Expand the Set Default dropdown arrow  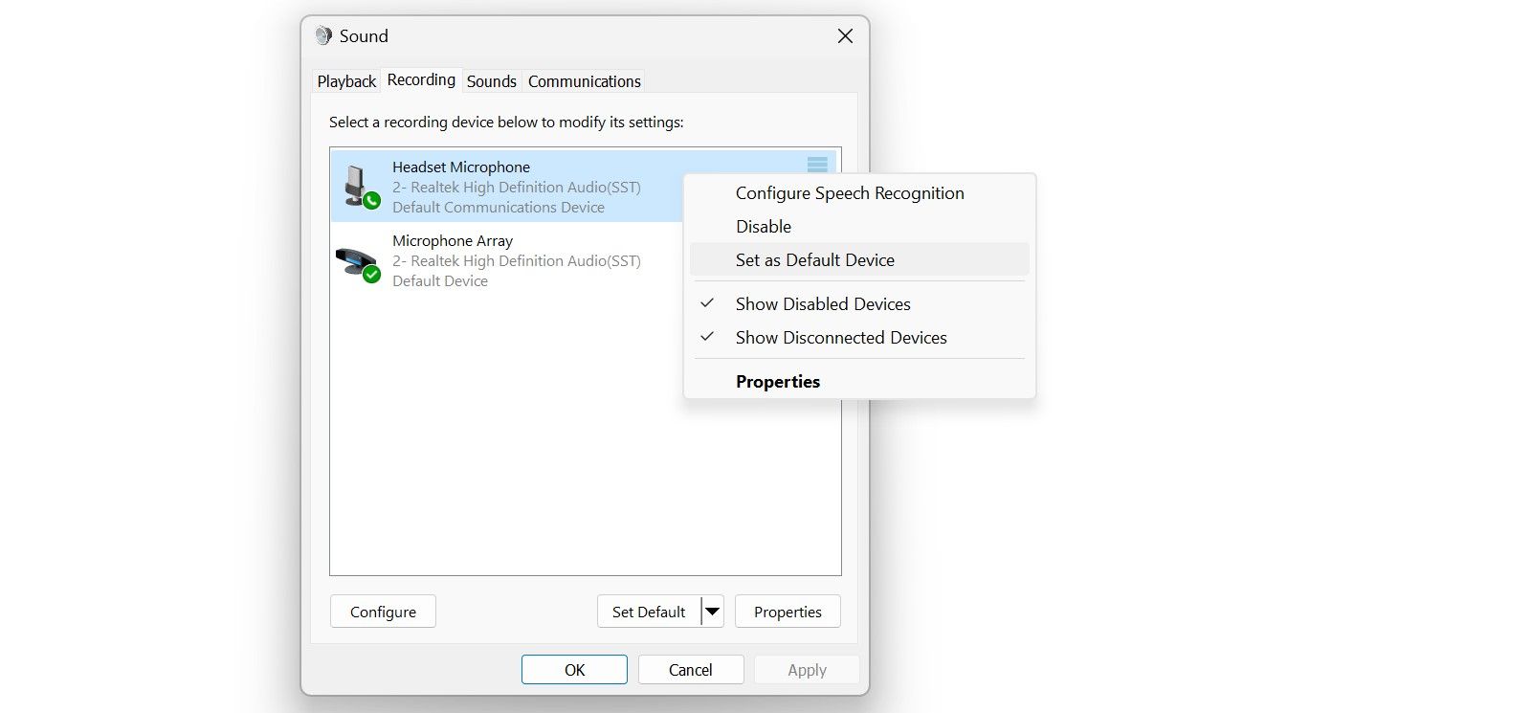712,612
